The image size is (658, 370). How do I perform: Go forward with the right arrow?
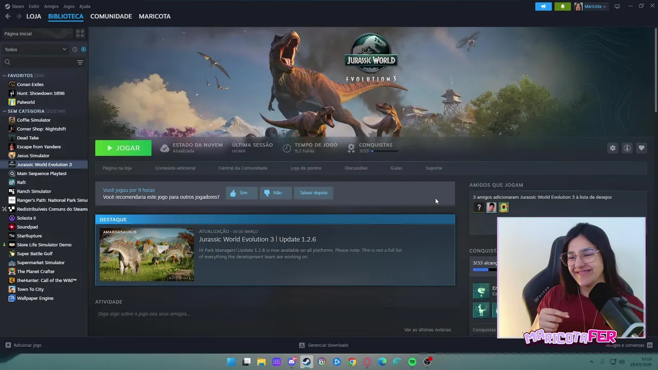coord(19,16)
